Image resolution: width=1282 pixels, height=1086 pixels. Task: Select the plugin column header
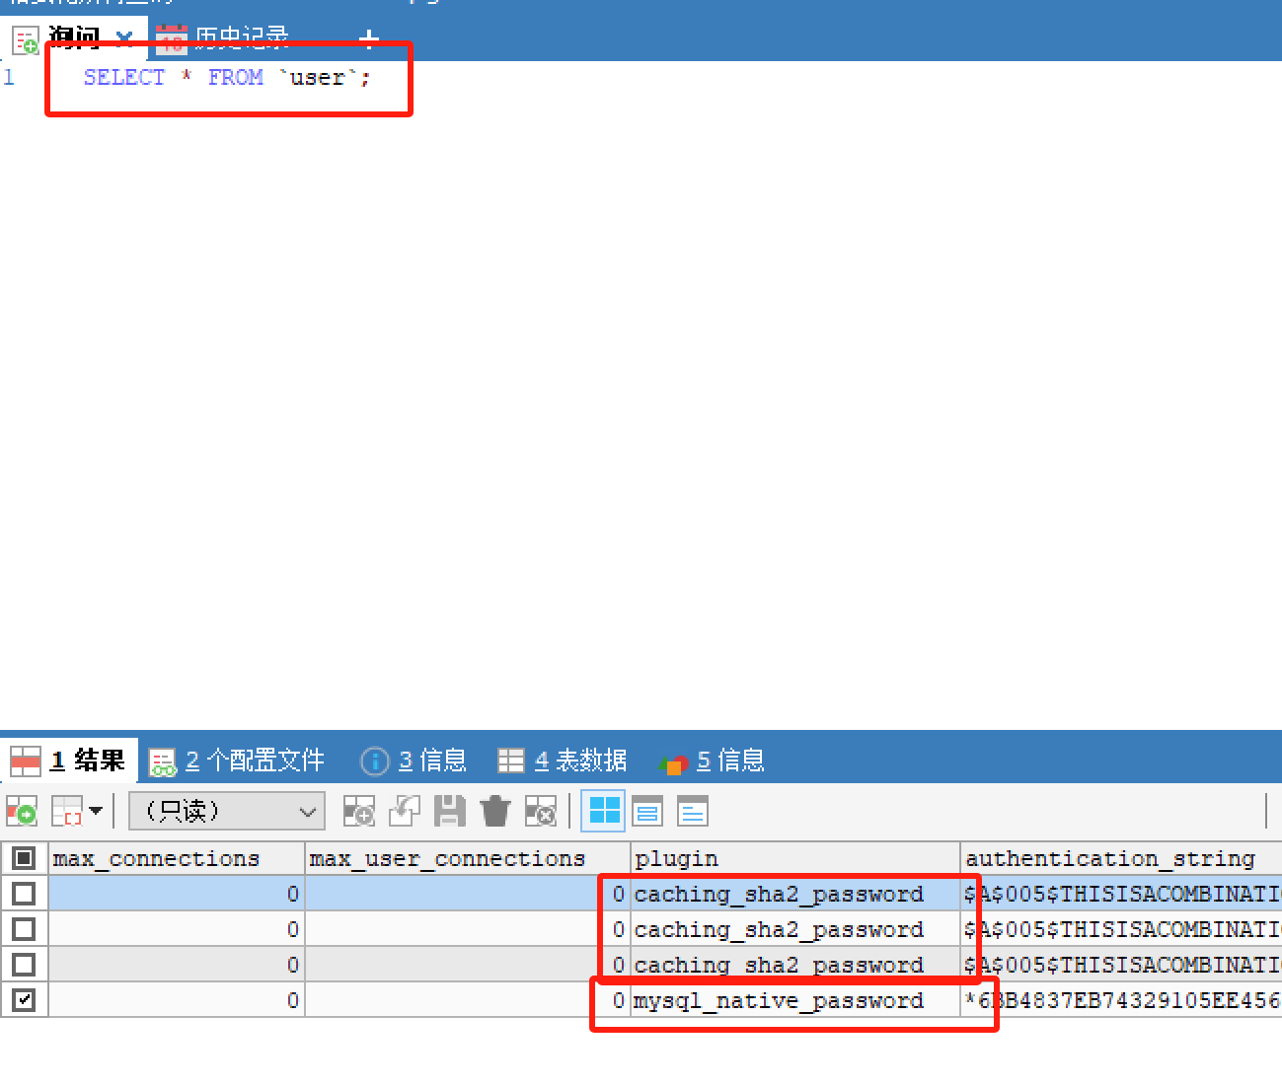(x=676, y=858)
